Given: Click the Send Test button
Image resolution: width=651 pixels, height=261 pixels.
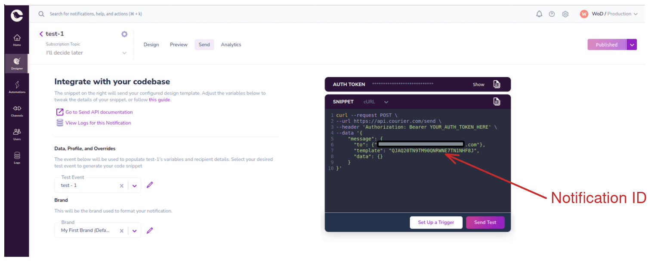Looking at the screenshot, I should [x=485, y=222].
